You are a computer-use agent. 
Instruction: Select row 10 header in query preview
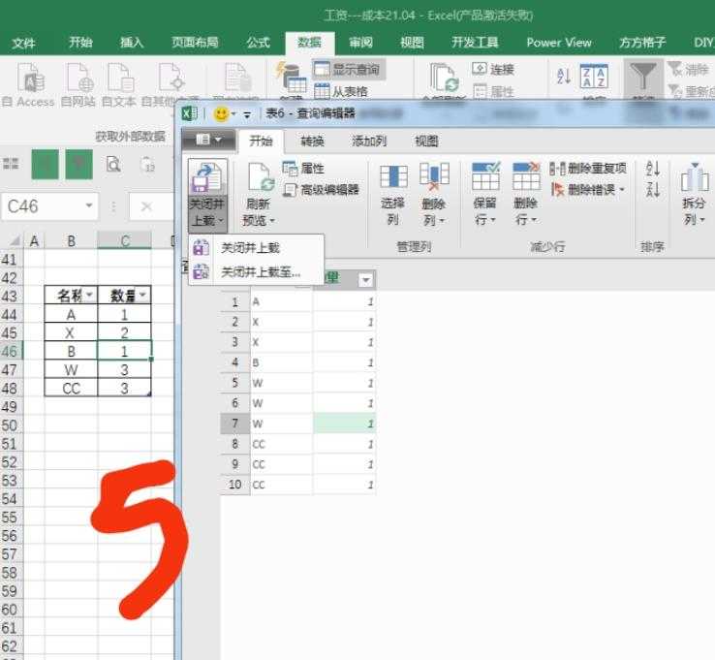(234, 484)
